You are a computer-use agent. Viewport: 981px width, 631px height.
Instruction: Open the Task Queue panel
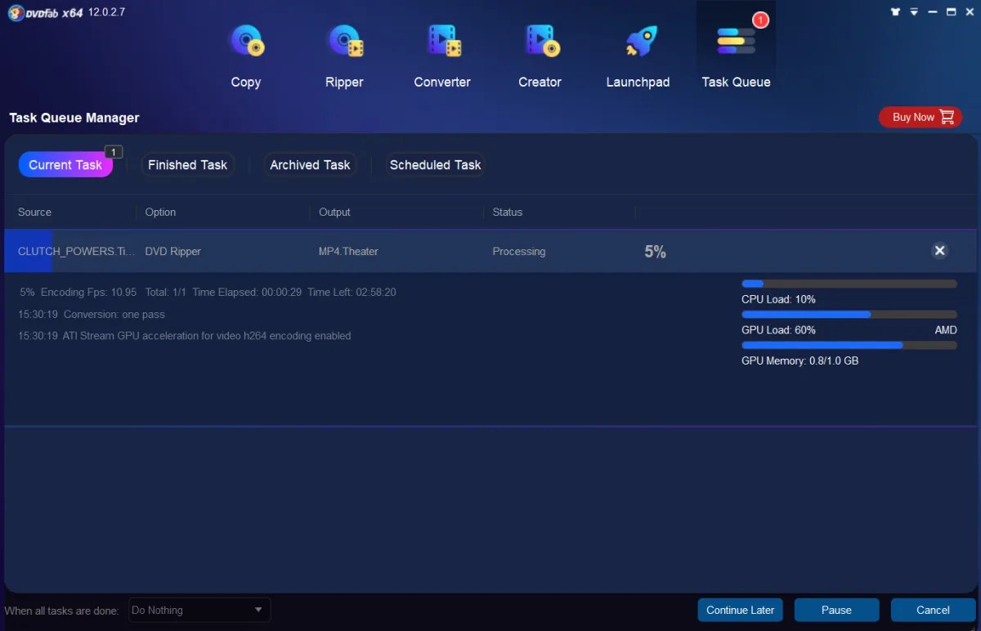pos(735,55)
